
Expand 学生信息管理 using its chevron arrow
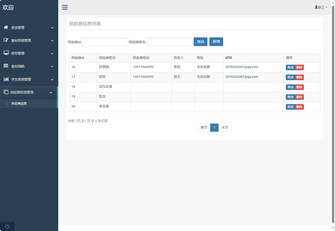[x=52, y=80]
